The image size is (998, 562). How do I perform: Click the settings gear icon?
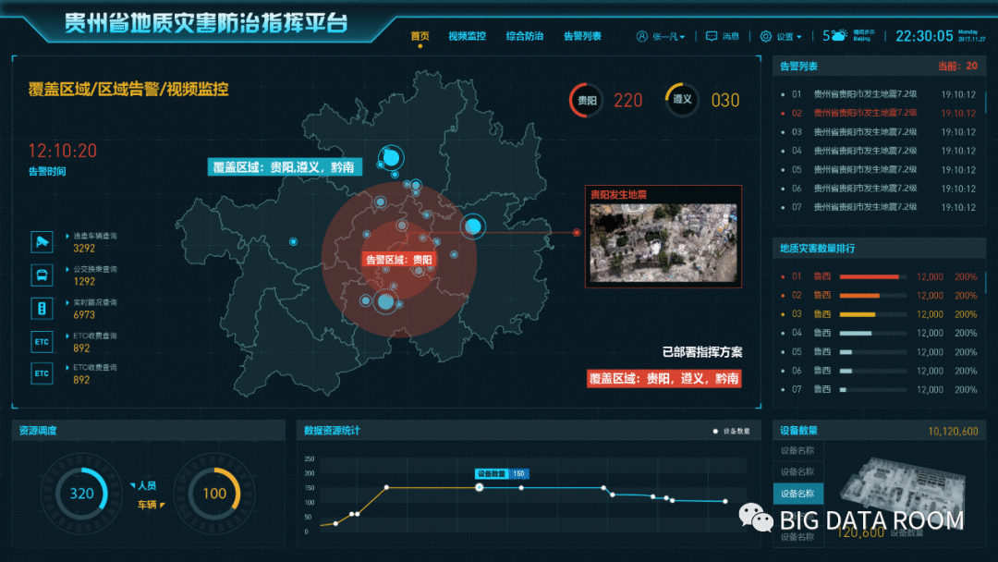point(766,36)
